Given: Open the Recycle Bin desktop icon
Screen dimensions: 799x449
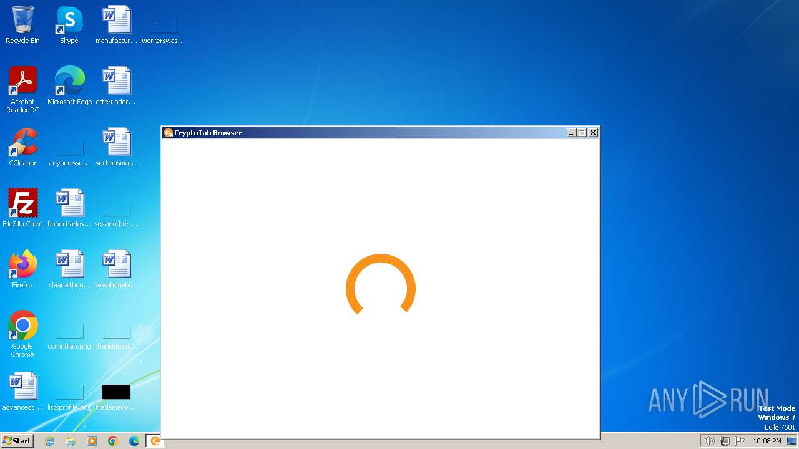Looking at the screenshot, I should point(22,26).
